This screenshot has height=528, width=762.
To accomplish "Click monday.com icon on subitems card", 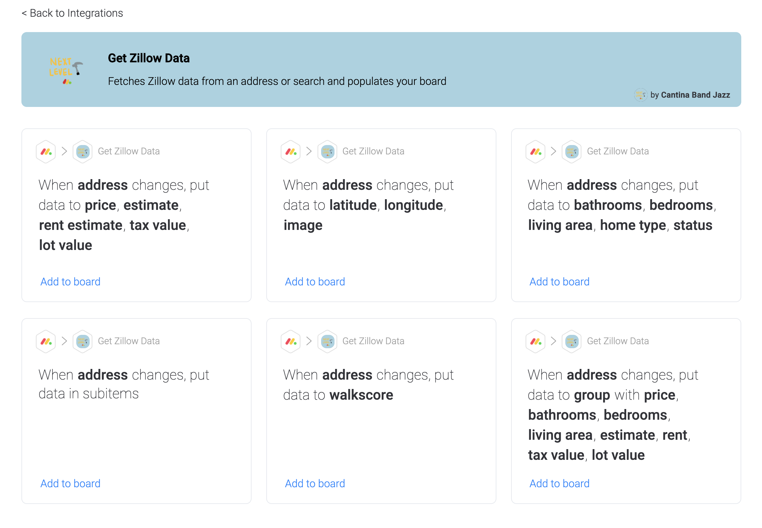I will [46, 342].
